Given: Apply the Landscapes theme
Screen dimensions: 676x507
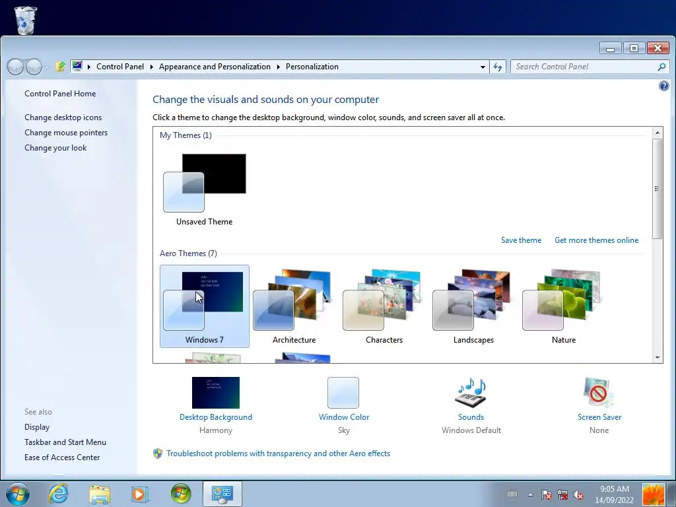Looking at the screenshot, I should (x=473, y=306).
